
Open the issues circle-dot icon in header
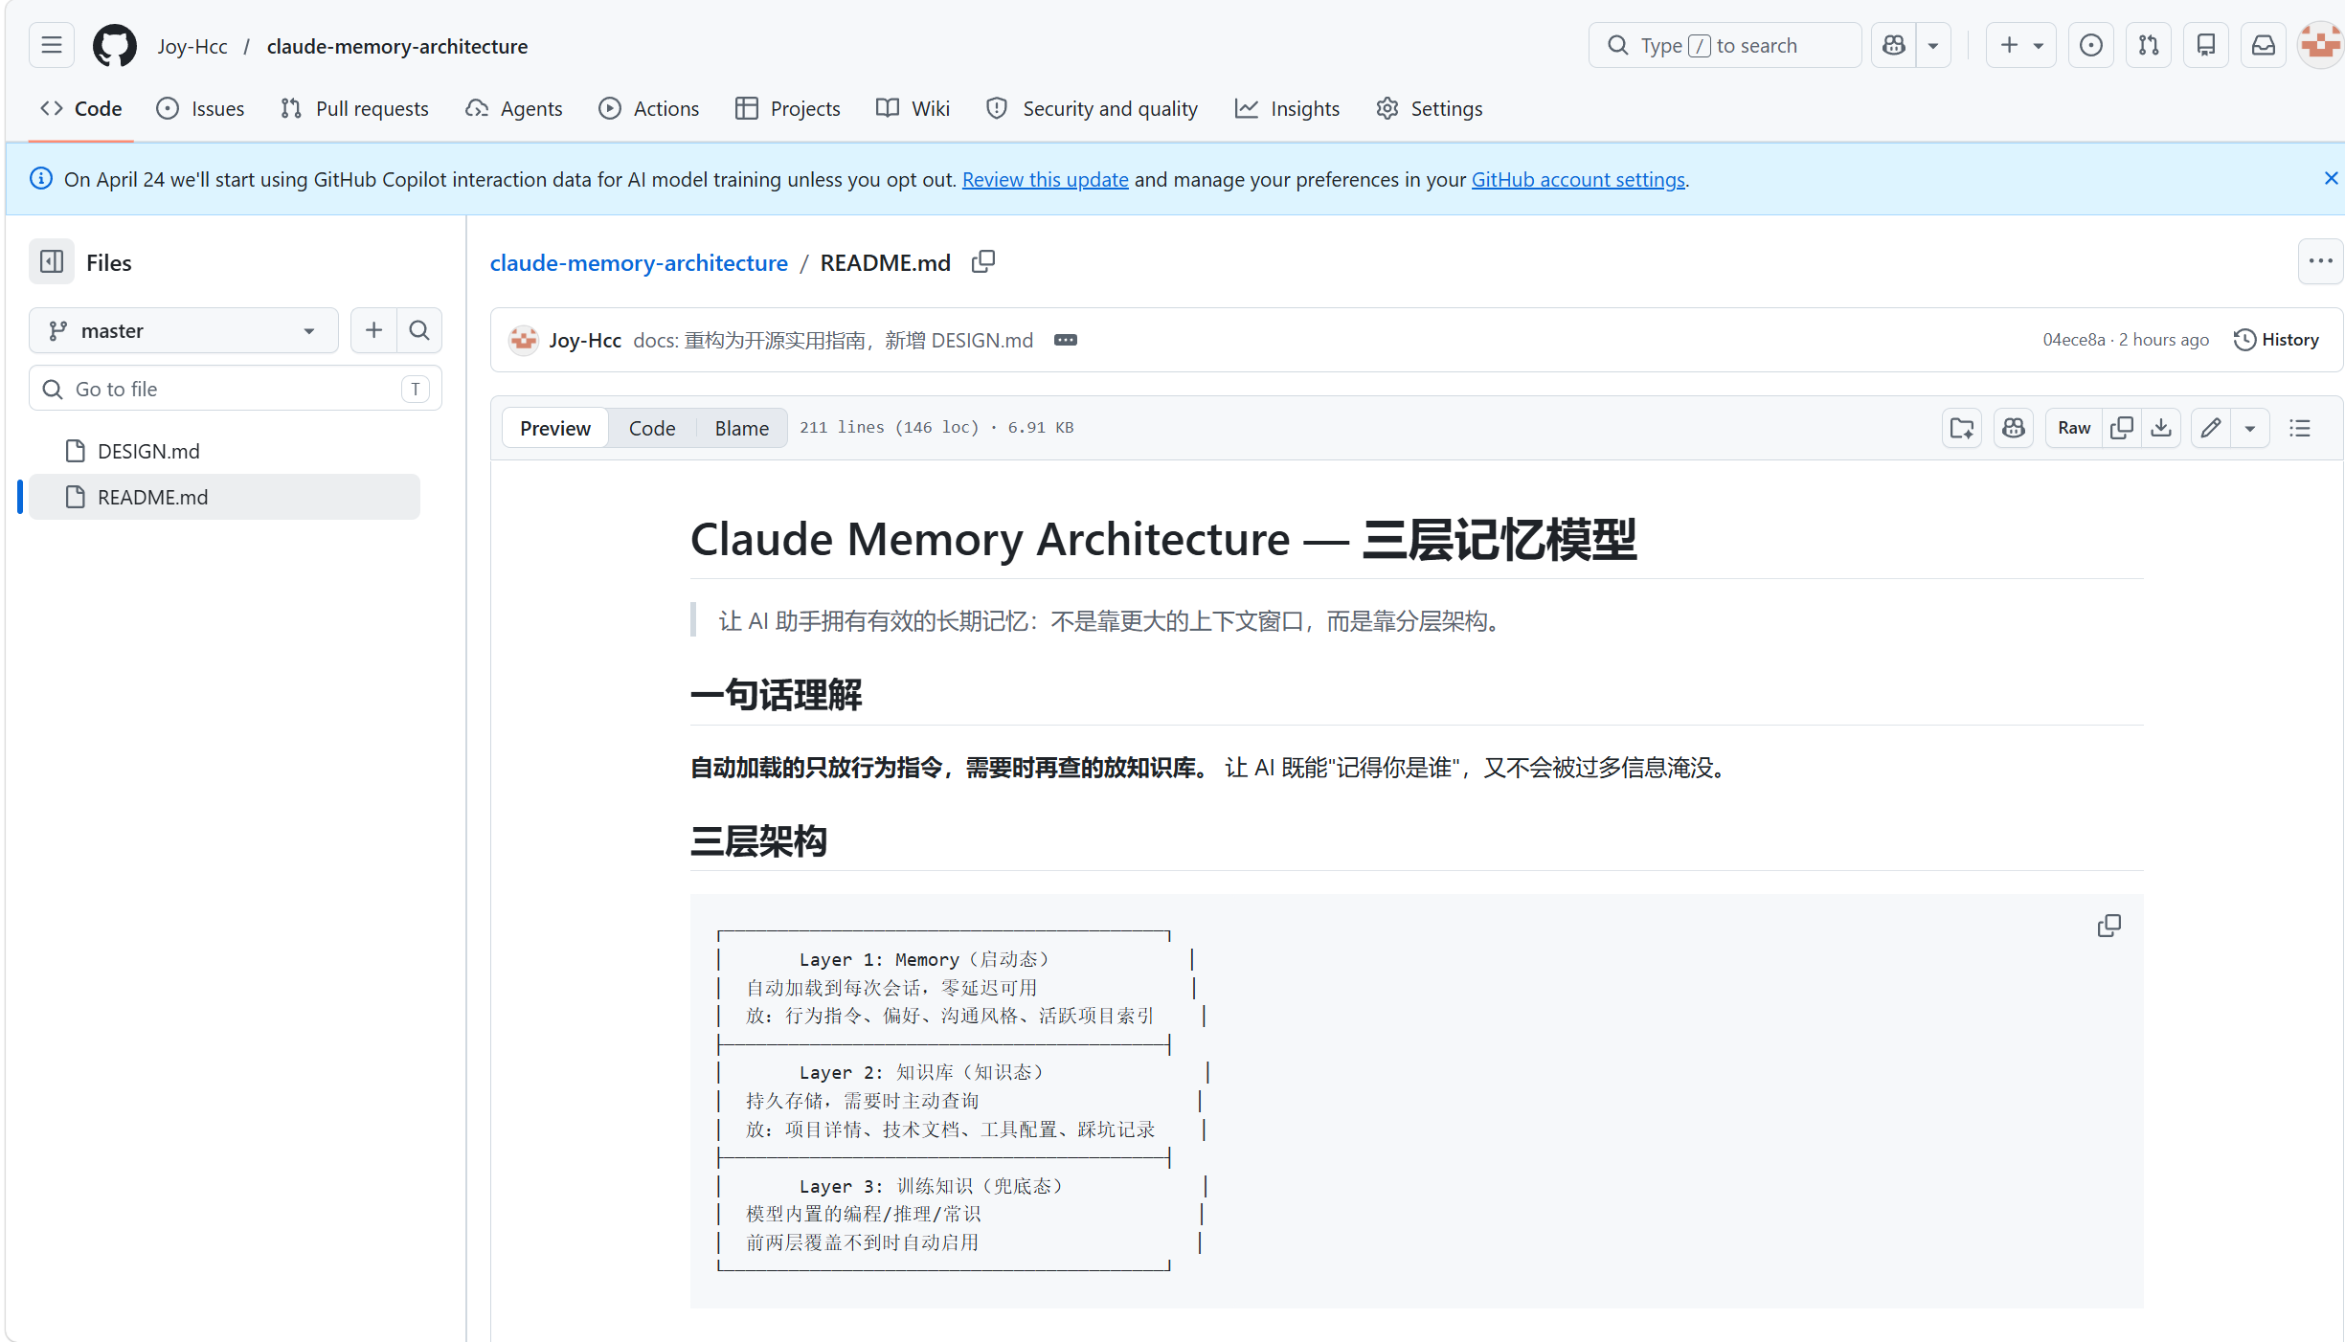tap(2091, 45)
